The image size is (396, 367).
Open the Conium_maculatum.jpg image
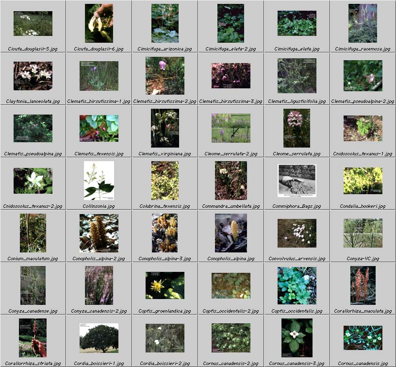[33, 233]
